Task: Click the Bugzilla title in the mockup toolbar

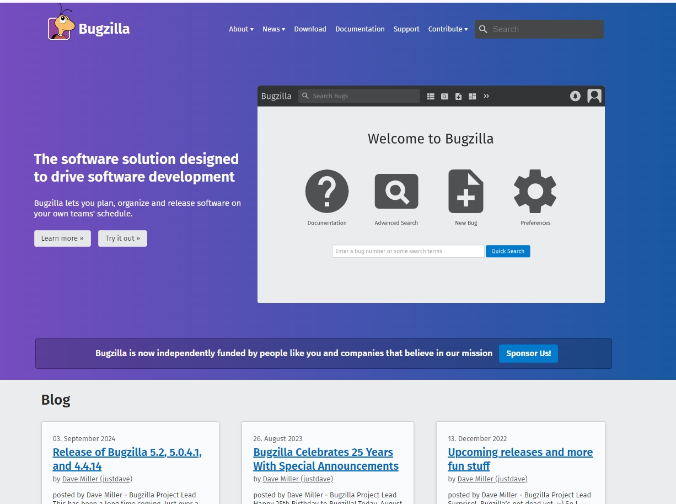Action: (x=276, y=96)
